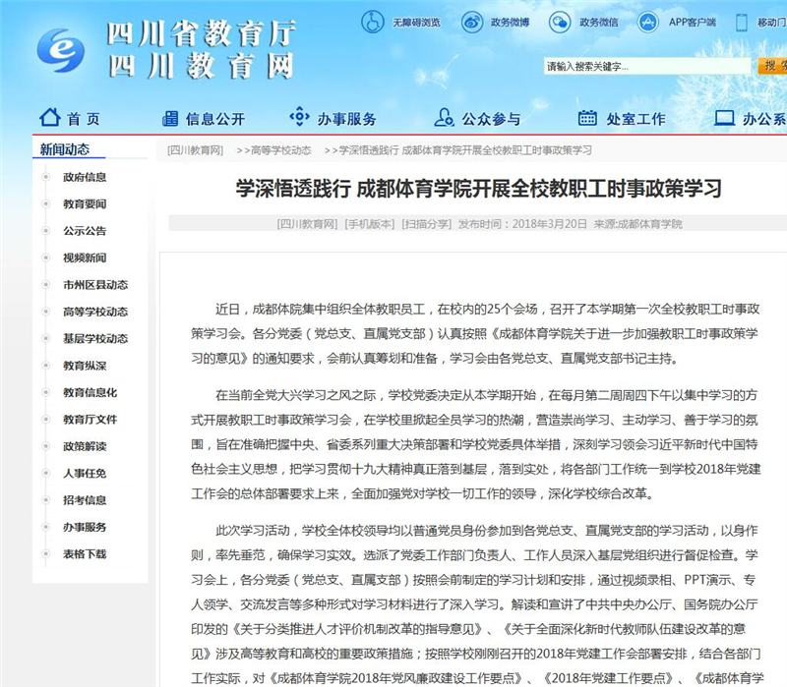Open the [手机版本] mobile version link
The width and height of the screenshot is (787, 687).
point(370,224)
